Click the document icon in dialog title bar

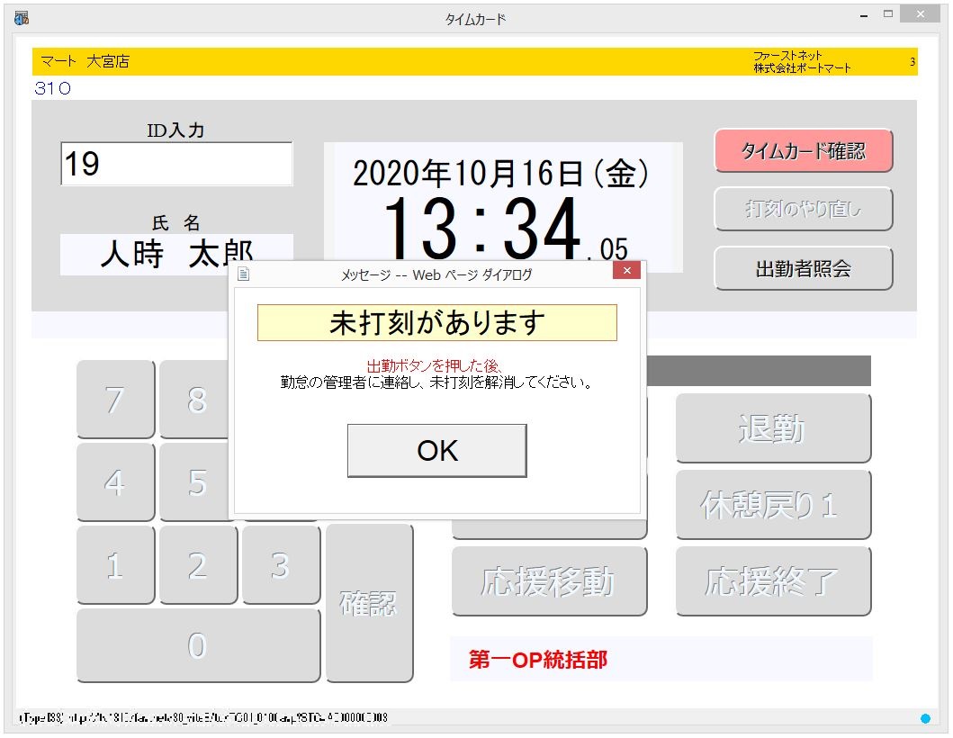tap(244, 274)
